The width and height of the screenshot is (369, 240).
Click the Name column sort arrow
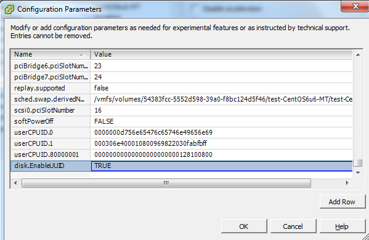(83, 55)
